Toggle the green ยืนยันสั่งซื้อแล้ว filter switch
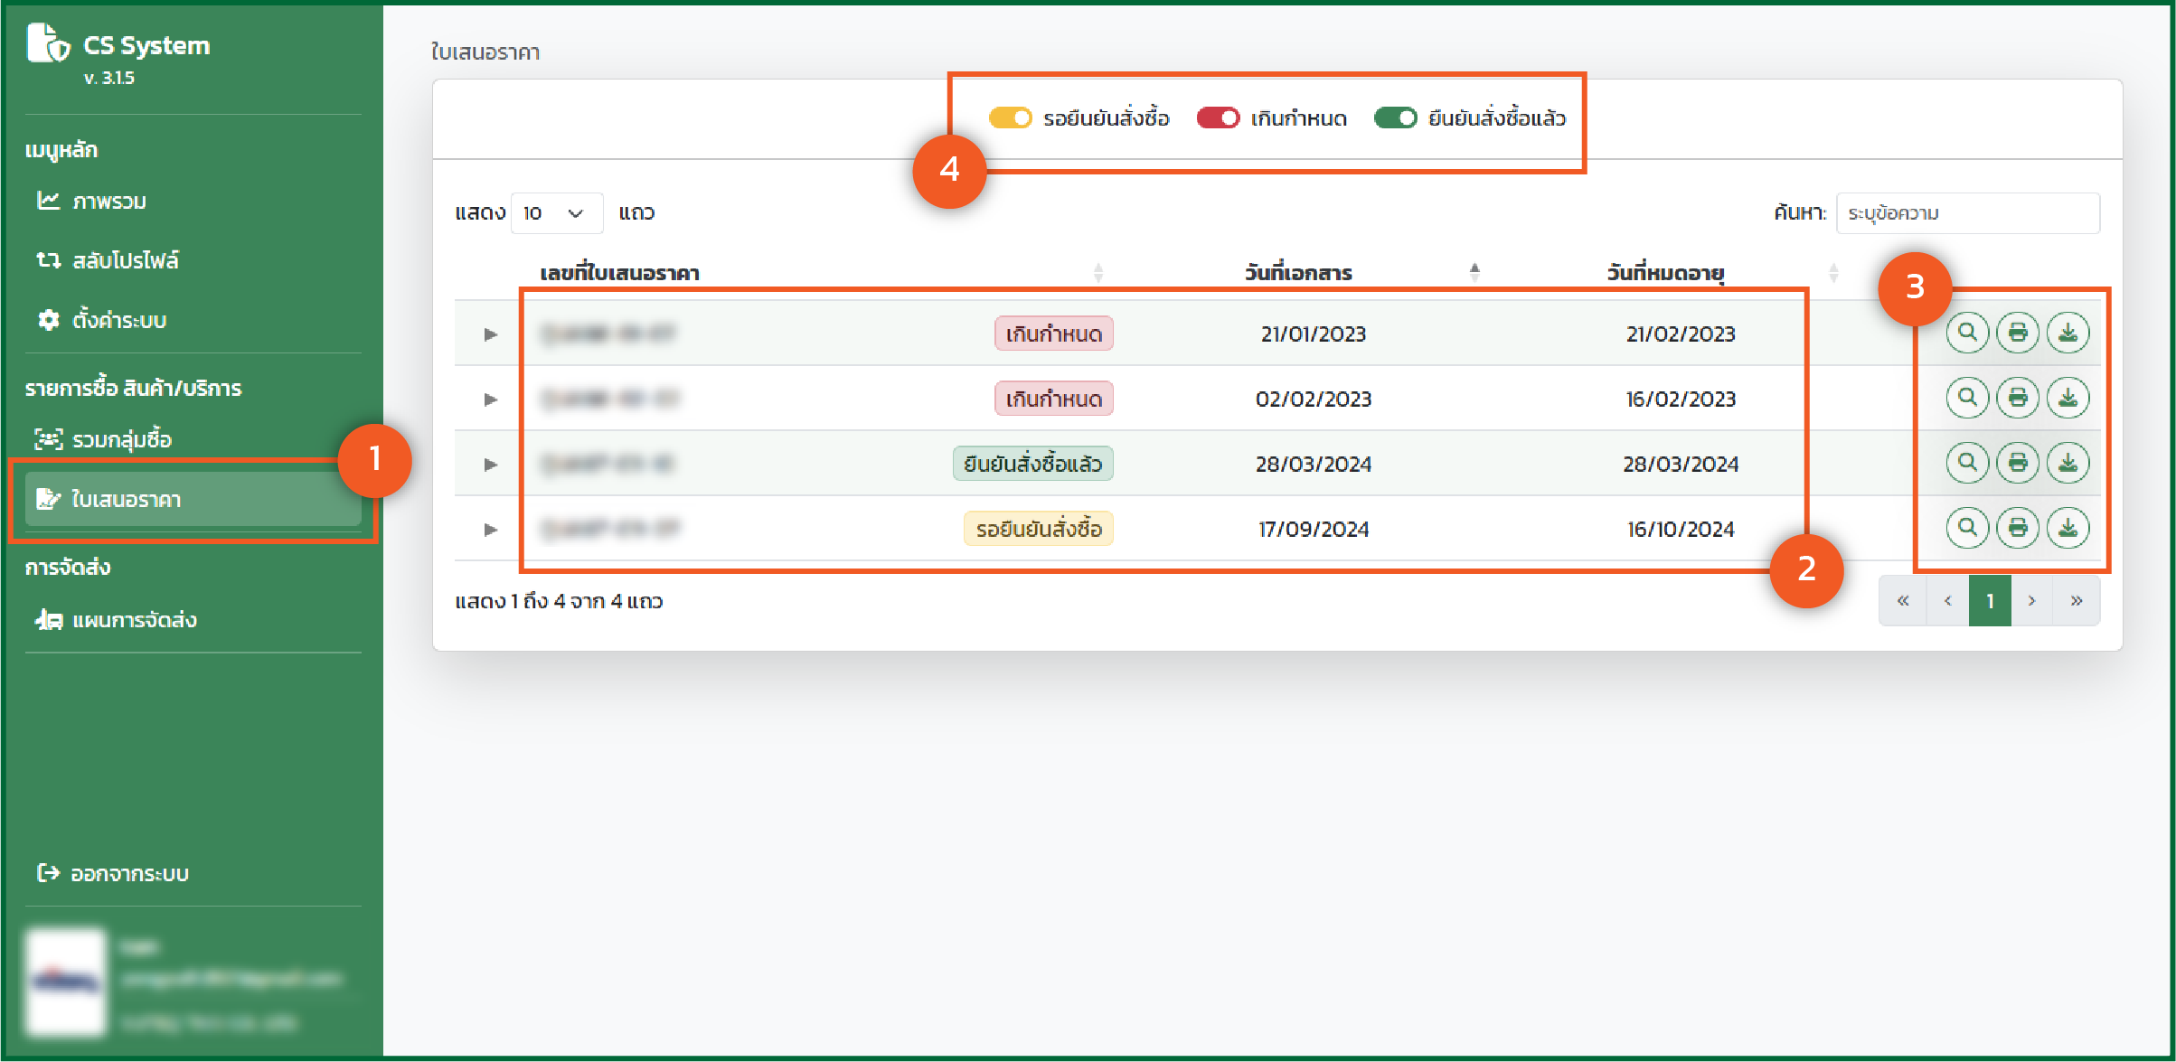 click(1395, 118)
